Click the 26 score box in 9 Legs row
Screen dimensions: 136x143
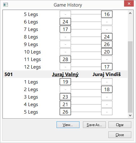click(x=107, y=44)
